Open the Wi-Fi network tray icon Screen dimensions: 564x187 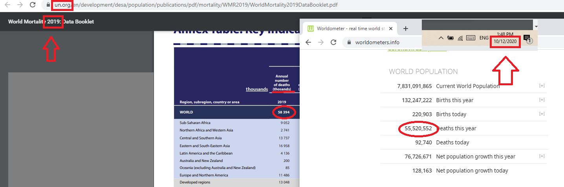click(x=460, y=38)
